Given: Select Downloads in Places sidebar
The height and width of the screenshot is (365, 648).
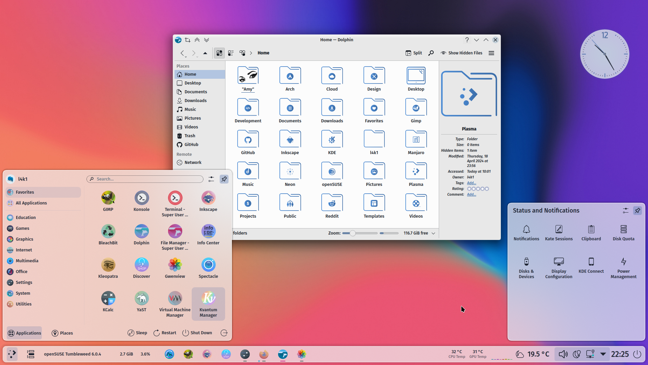Looking at the screenshot, I should pos(200,101).
